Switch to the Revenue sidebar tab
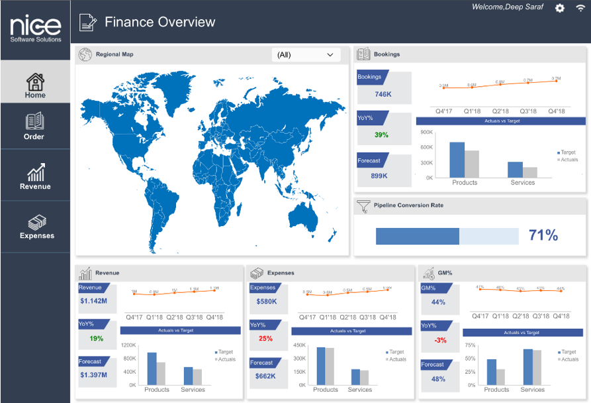The height and width of the screenshot is (403, 591). pyautogui.click(x=35, y=176)
